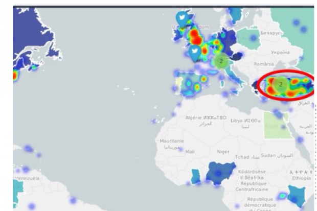
Task: Expand the cluster marker near Switzerland
Action: (221, 61)
